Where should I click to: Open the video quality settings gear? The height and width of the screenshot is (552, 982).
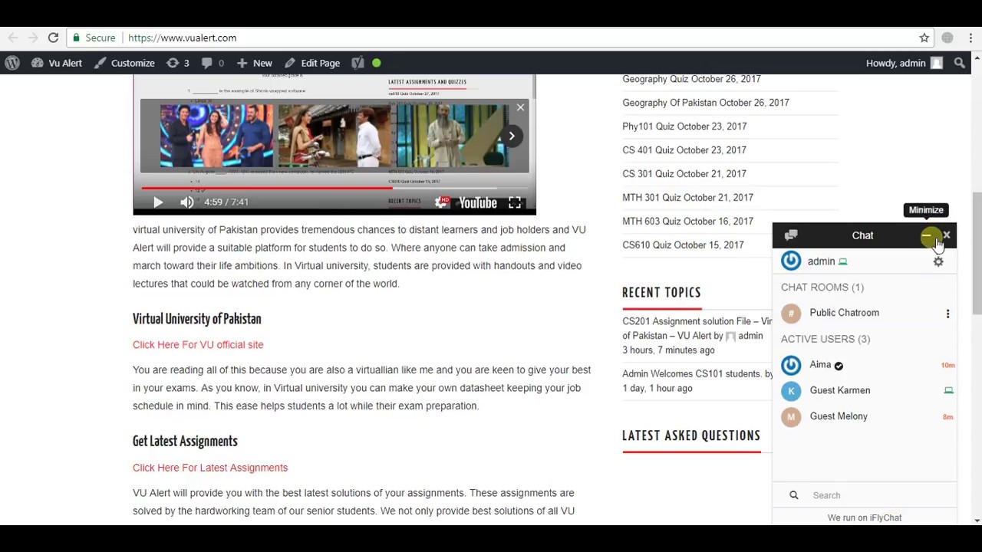[441, 202]
